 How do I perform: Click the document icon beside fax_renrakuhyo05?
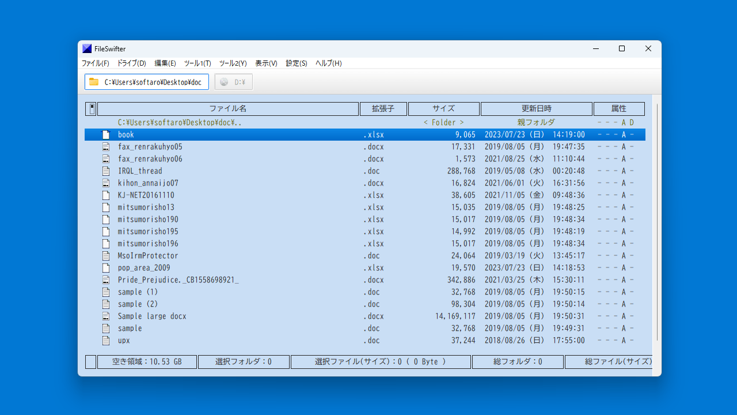(x=105, y=146)
